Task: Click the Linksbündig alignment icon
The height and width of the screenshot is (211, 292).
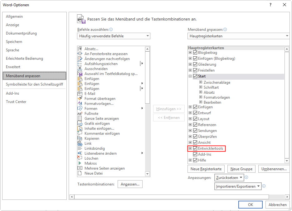Action: pos(80,148)
